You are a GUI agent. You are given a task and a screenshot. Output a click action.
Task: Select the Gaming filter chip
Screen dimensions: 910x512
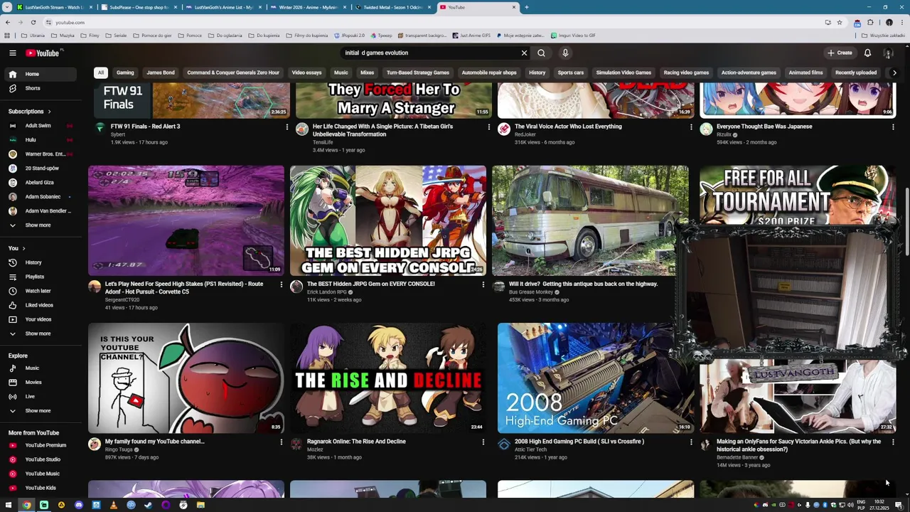[x=125, y=73]
